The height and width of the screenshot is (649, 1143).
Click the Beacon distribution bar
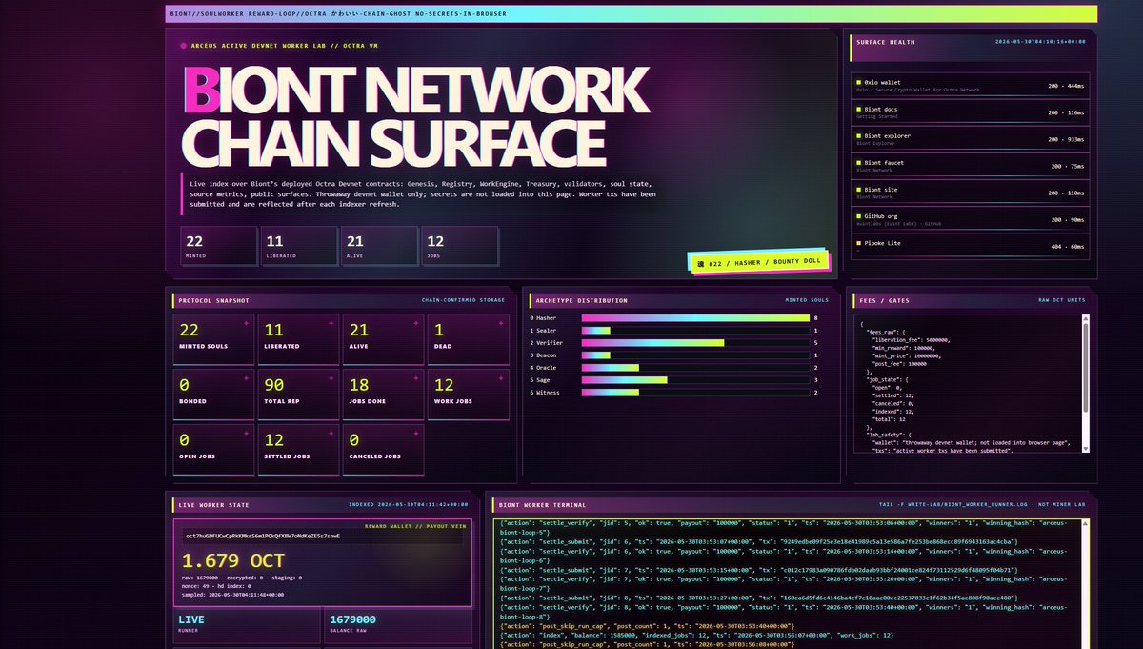click(595, 355)
